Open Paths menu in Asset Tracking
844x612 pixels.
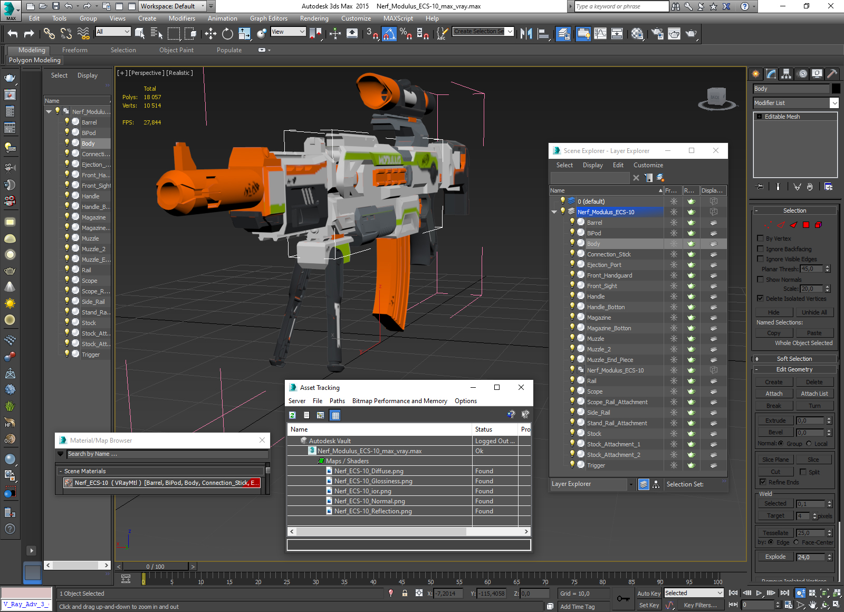pyautogui.click(x=337, y=401)
